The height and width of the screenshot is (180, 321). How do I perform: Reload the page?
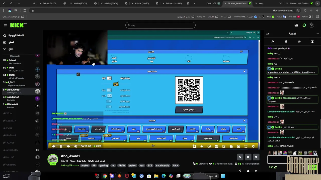(305, 10)
